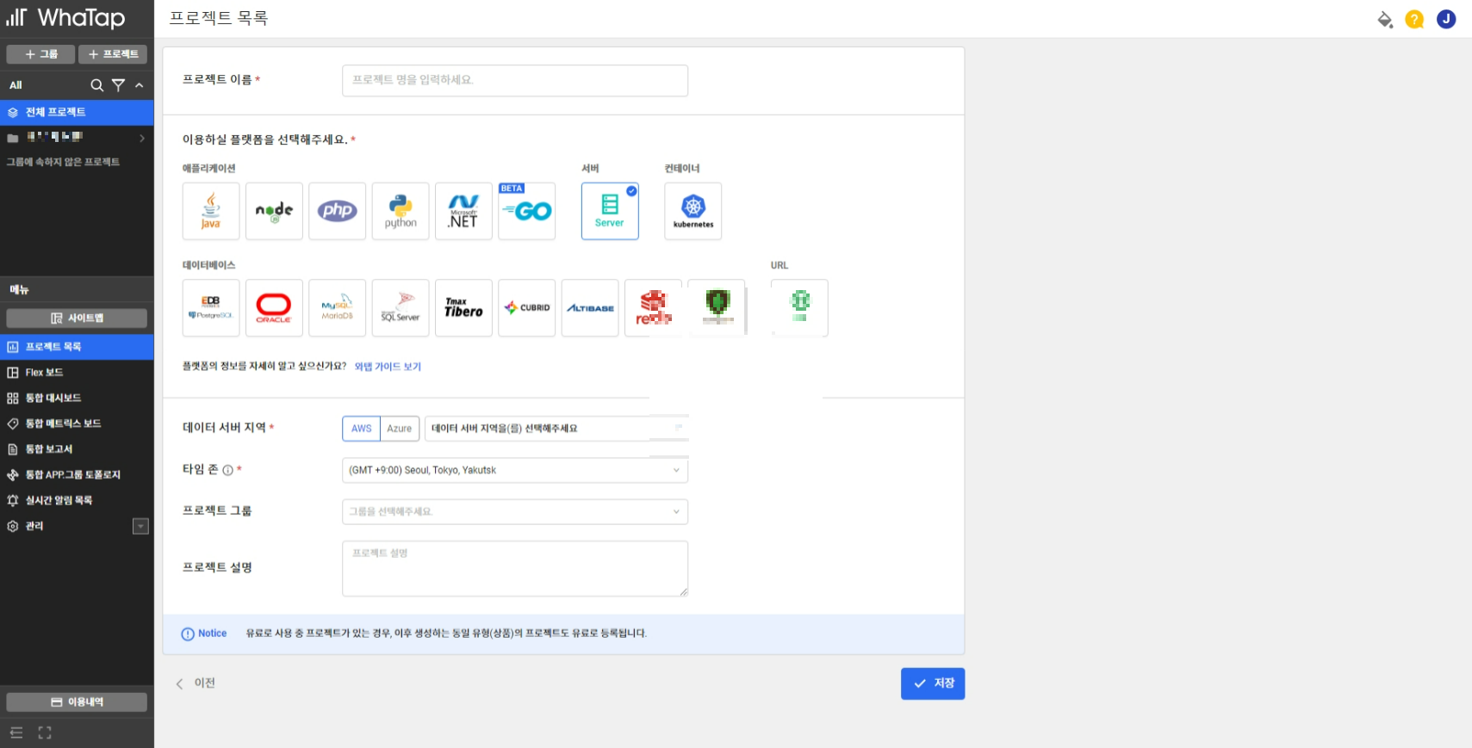Switch data server provider to Azure
The width and height of the screenshot is (1472, 748).
pos(399,429)
